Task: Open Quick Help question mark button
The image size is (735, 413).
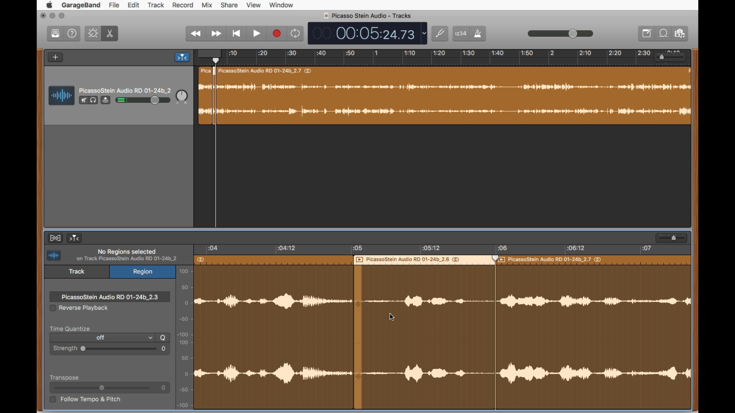Action: [x=72, y=34]
